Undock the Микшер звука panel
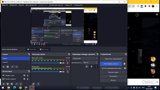The width and height of the screenshot is (160, 90). point(69,54)
